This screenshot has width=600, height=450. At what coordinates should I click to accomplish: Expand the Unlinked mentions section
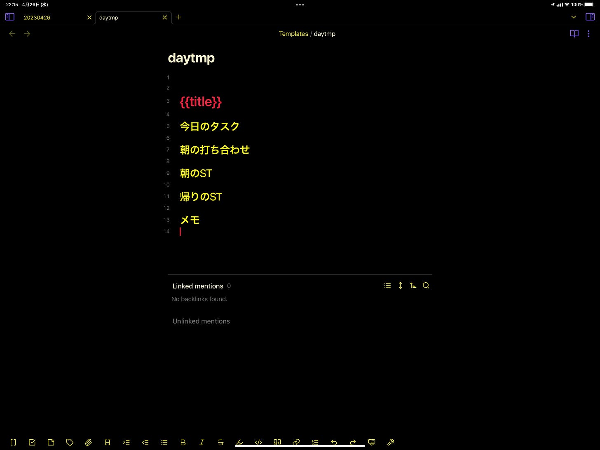click(x=201, y=321)
